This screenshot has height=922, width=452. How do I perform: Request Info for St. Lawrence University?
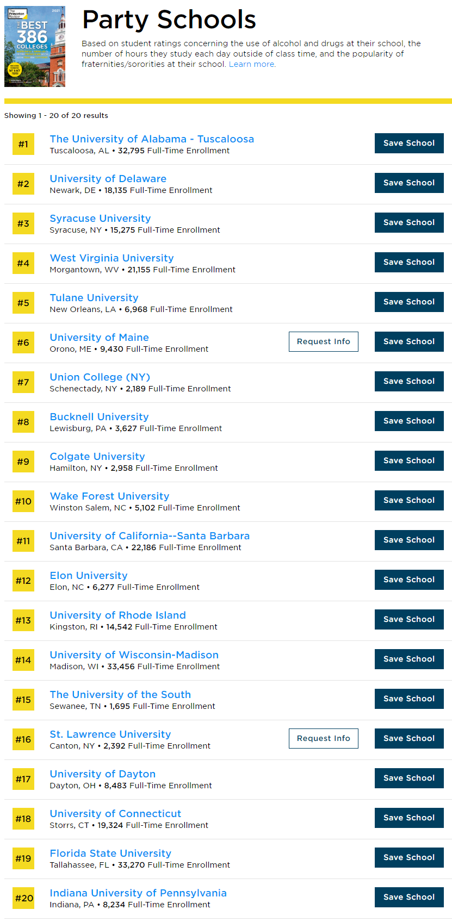[324, 738]
